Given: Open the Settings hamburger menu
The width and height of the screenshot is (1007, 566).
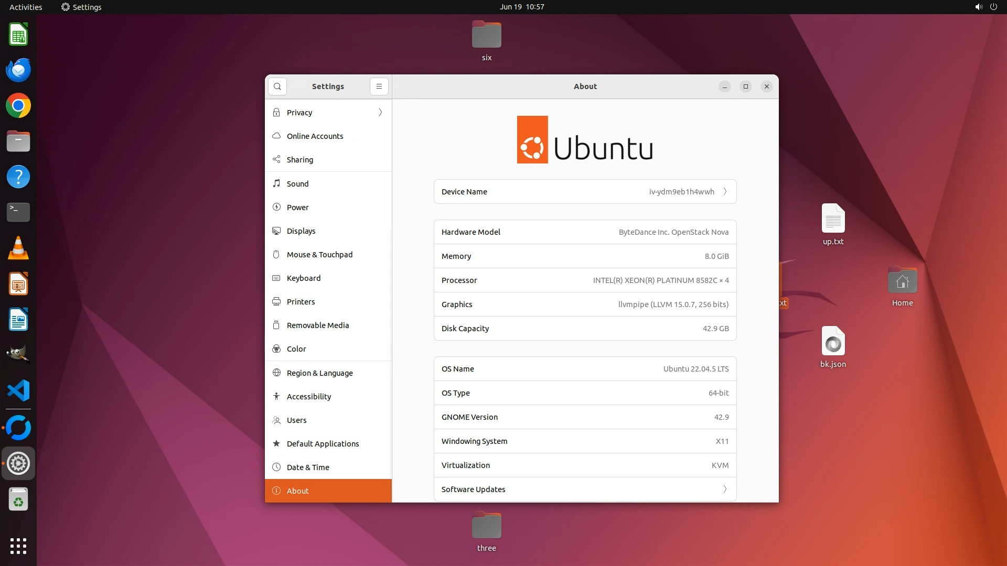Looking at the screenshot, I should pos(379,86).
